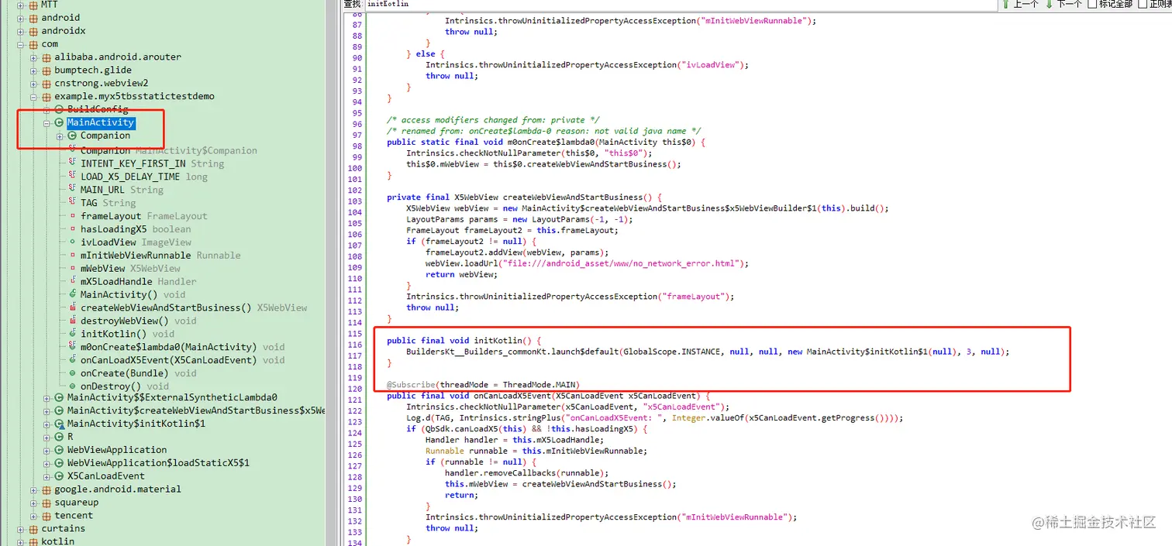The width and height of the screenshot is (1172, 546).
Task: Click the public method icon beside onCreate(Bundle)
Action: (73, 373)
